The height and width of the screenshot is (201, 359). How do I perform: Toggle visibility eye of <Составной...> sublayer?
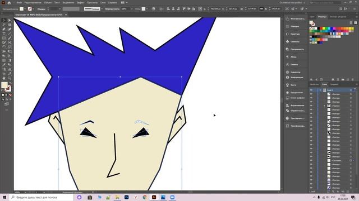pyautogui.click(x=311, y=160)
